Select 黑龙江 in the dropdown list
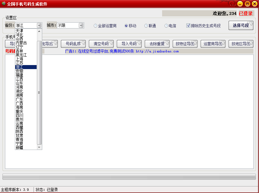 coord(26,55)
